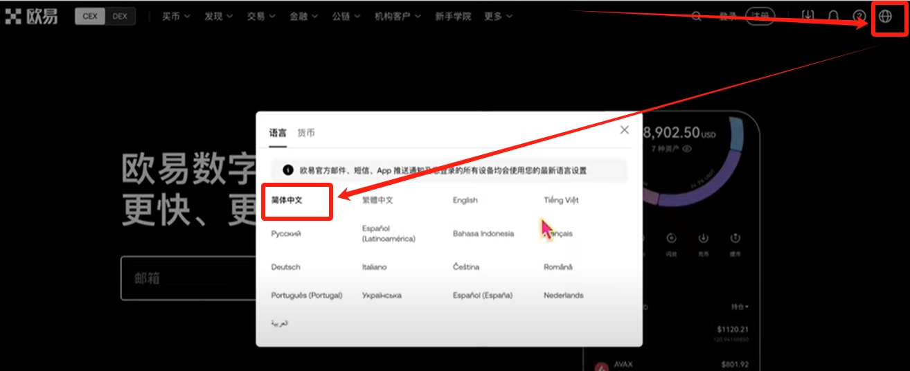Open 新手学院 in the navigation
910x371 pixels.
[x=453, y=17]
